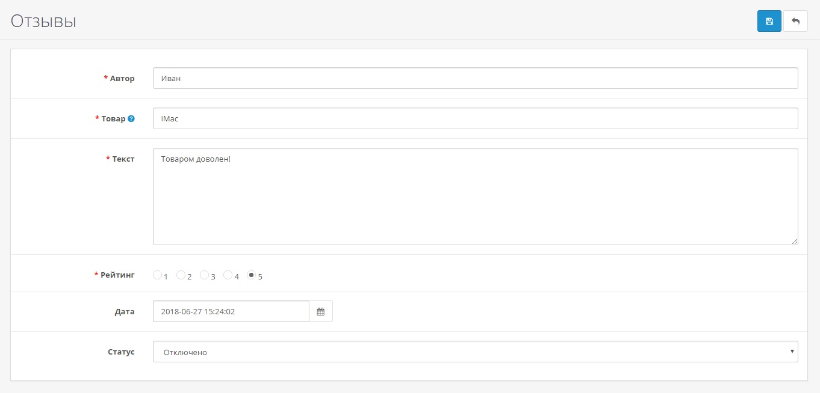This screenshot has height=393, width=820.
Task: Select the rating 3 option
Action: [204, 275]
